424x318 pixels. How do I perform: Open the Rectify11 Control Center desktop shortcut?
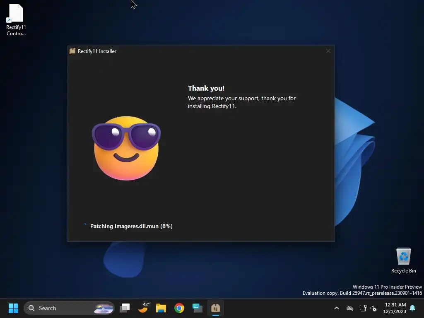[16, 20]
